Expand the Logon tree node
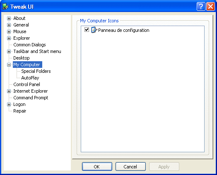Viewport: 217px width, 175px height. pos(9,105)
